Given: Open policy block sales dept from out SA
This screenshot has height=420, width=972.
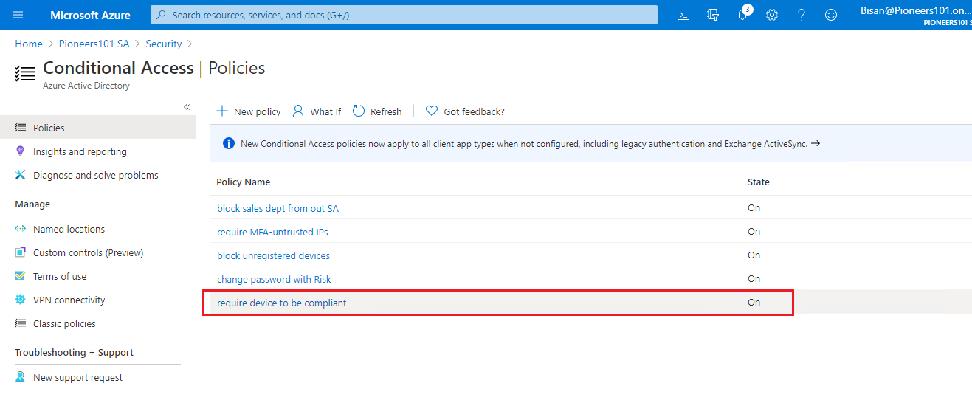Looking at the screenshot, I should click(278, 208).
